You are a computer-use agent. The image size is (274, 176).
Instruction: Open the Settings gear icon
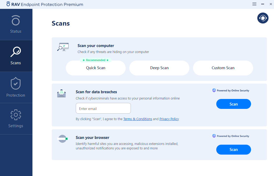coord(16,115)
